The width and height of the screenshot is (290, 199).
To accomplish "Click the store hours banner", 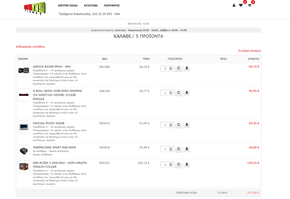I will pyautogui.click(x=138, y=30).
